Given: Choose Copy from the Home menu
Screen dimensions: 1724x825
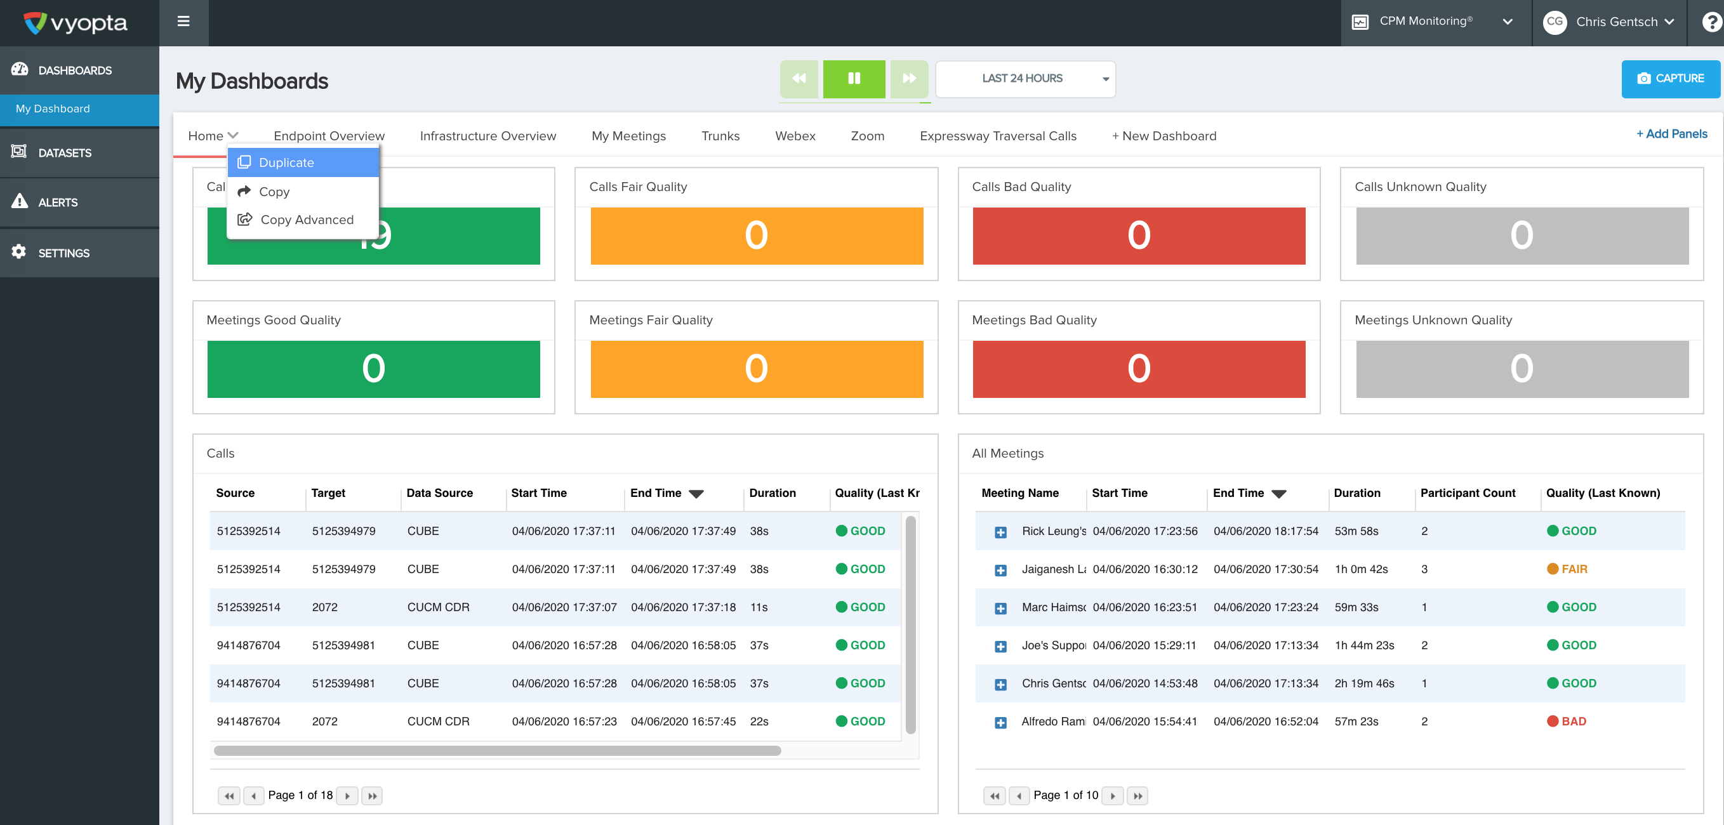Looking at the screenshot, I should [303, 192].
